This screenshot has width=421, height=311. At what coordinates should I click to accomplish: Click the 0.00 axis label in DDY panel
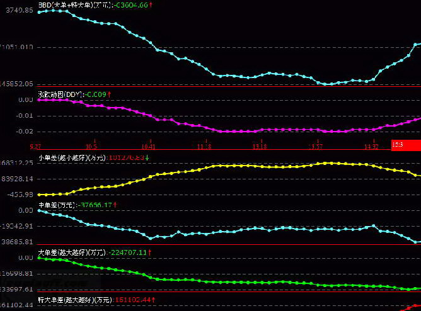[26, 100]
